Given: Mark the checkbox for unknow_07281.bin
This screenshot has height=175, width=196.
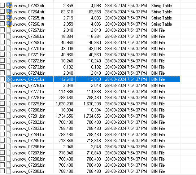Looking at the screenshot, I should point(2,116).
